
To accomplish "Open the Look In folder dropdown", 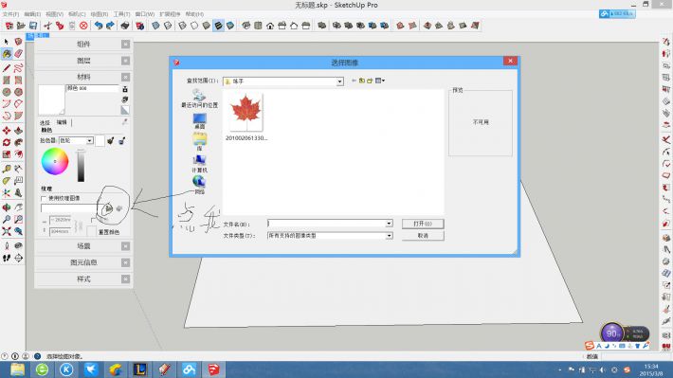I will pos(339,81).
